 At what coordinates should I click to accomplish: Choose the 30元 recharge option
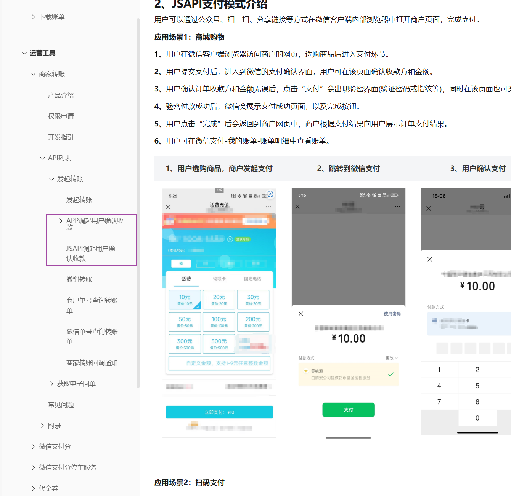pyautogui.click(x=253, y=300)
